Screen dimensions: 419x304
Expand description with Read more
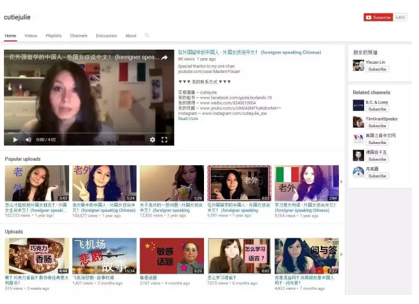point(188,119)
